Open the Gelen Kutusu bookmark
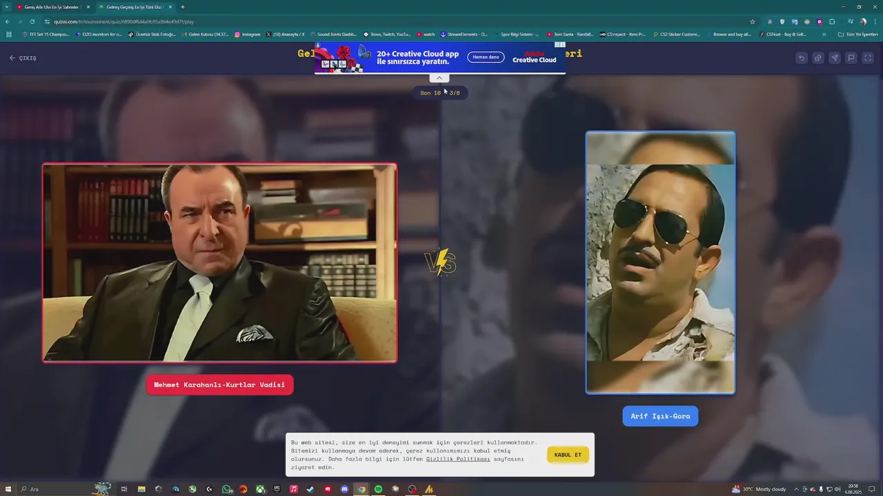This screenshot has width=883, height=496. 205,34
